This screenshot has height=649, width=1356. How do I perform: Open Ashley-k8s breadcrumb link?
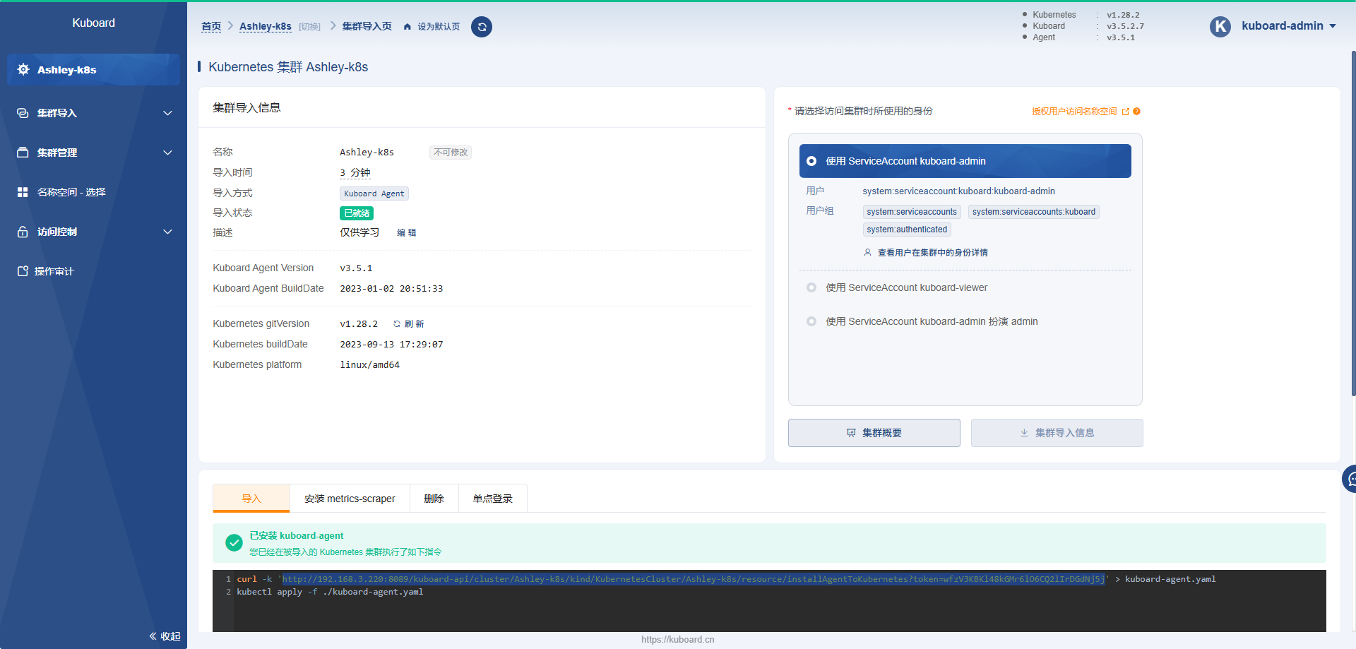click(266, 26)
